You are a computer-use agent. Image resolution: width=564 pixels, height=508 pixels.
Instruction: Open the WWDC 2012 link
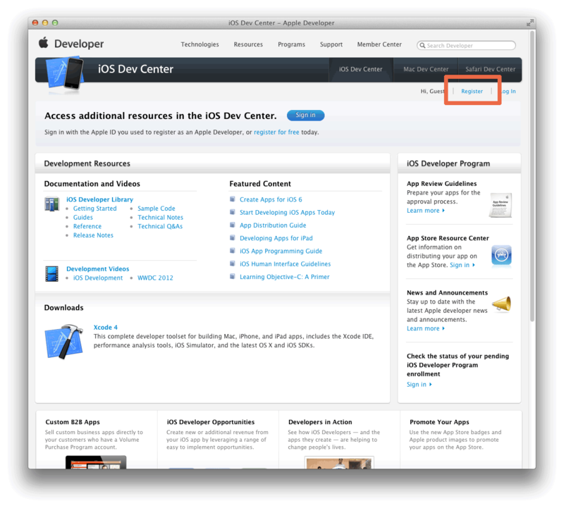tap(155, 278)
